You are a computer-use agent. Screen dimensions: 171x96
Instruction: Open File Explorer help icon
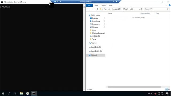(170, 5)
